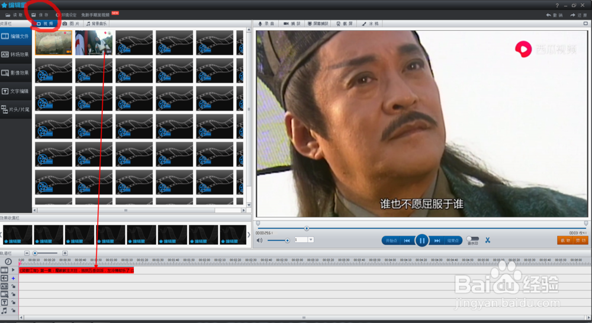Click the timeline horizontal scrollbar left arrow
This screenshot has height=323, width=592.
pos(21,318)
